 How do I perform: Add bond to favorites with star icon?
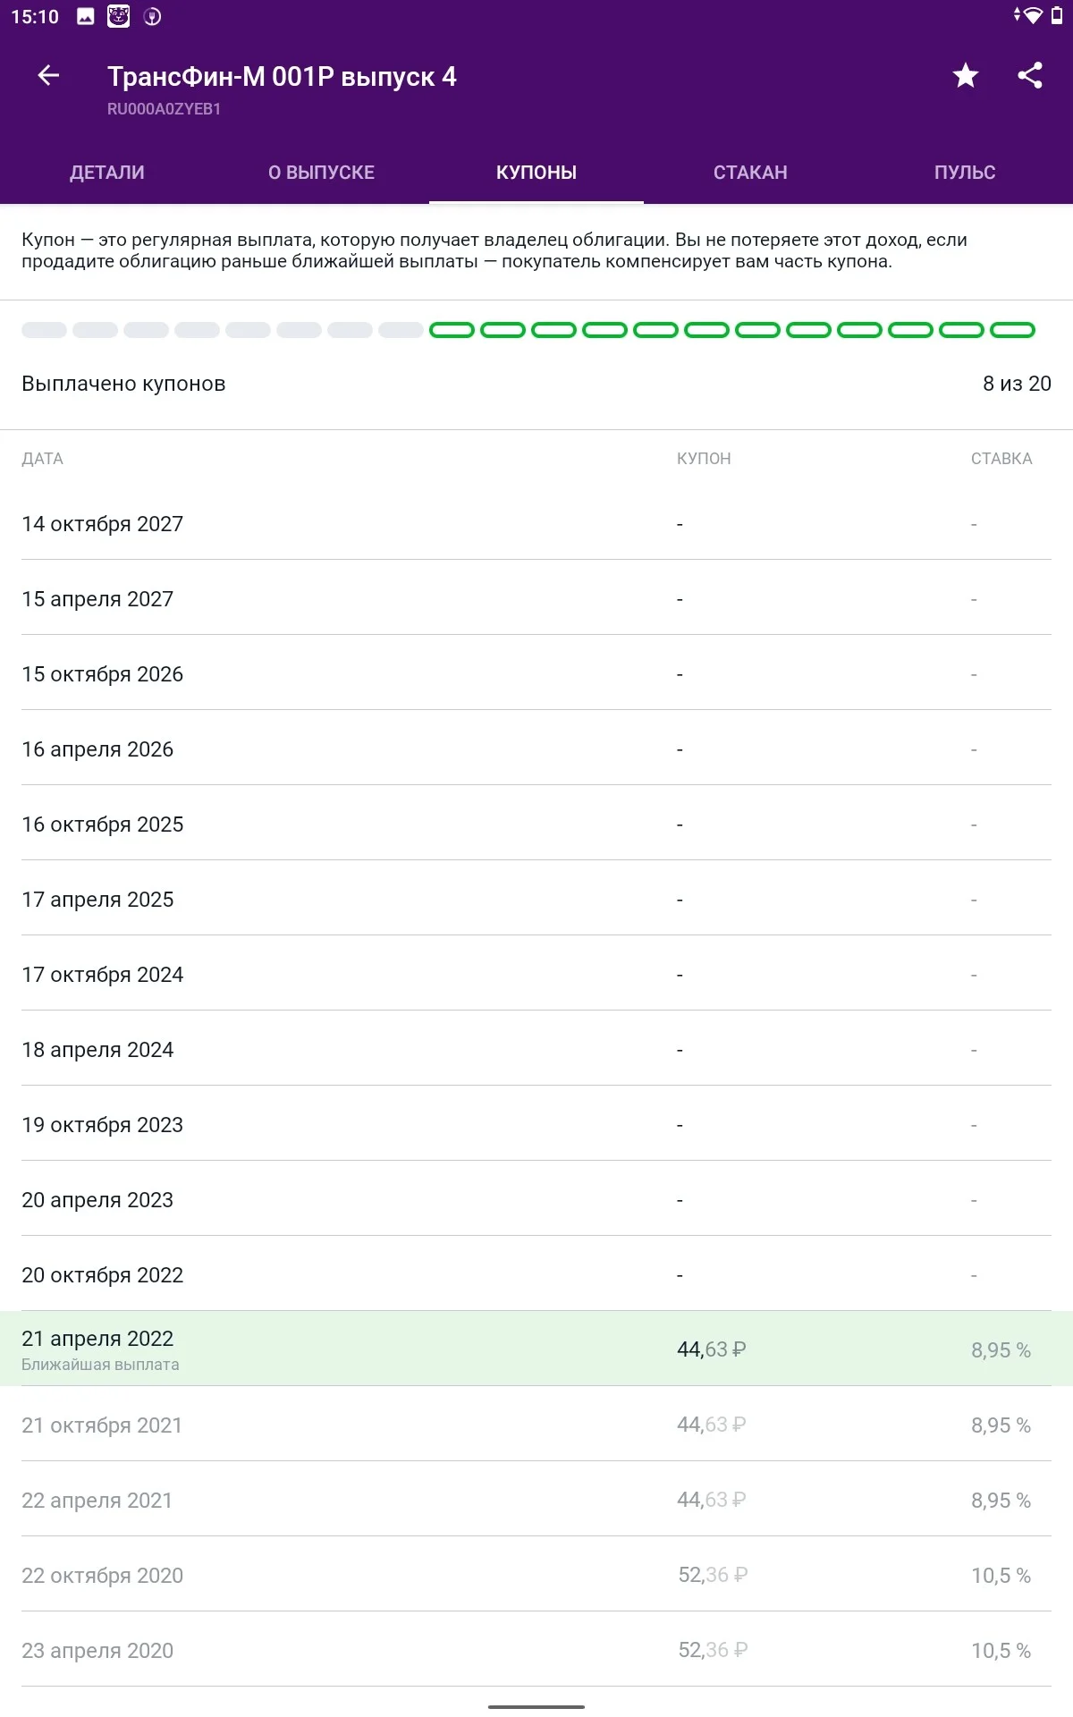[966, 76]
